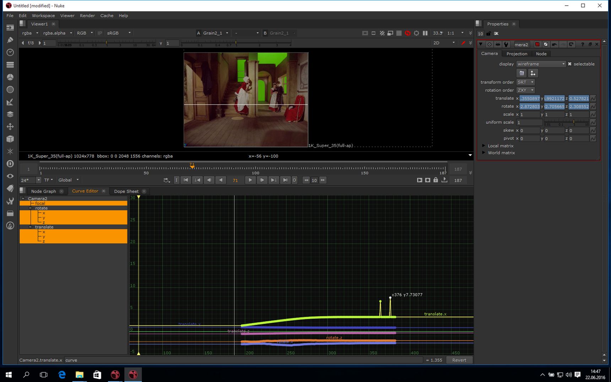Click the Revert button
The image size is (611, 382).
pos(459,360)
